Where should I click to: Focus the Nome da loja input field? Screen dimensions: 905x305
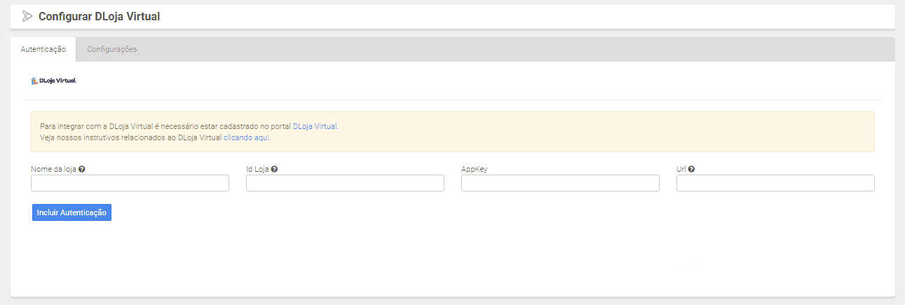pyautogui.click(x=130, y=183)
